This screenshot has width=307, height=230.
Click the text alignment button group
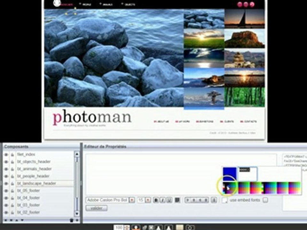click(197, 200)
